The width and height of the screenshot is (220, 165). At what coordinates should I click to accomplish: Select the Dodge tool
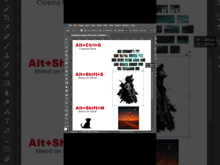[x=66, y=91]
